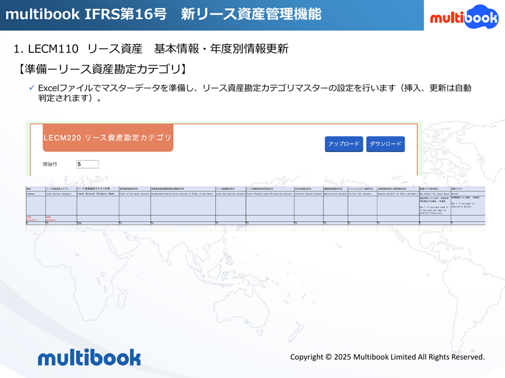
Task: Click the 'Set 1 if you want to physically delete' note
Action: pos(463,205)
